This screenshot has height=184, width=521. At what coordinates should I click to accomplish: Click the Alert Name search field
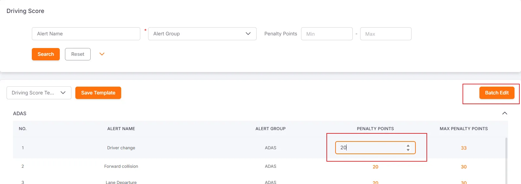click(x=86, y=34)
